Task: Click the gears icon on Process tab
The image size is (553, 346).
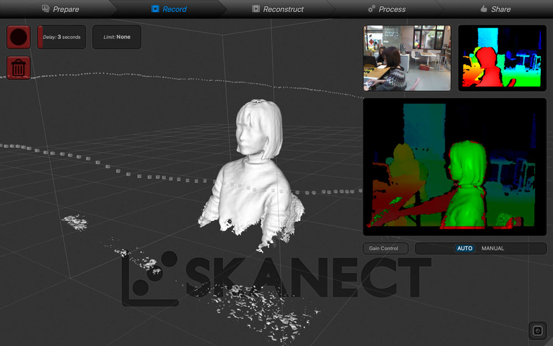Action: 372,9
